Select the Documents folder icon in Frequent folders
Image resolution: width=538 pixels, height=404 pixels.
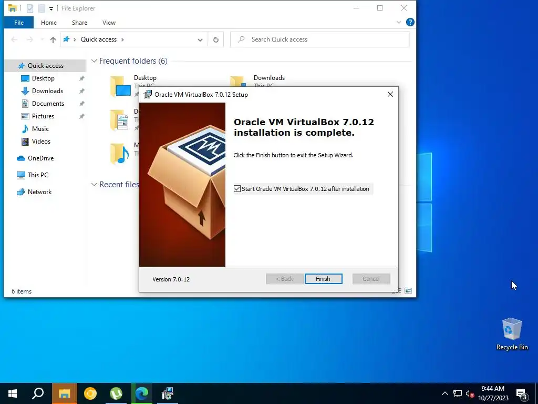point(119,120)
